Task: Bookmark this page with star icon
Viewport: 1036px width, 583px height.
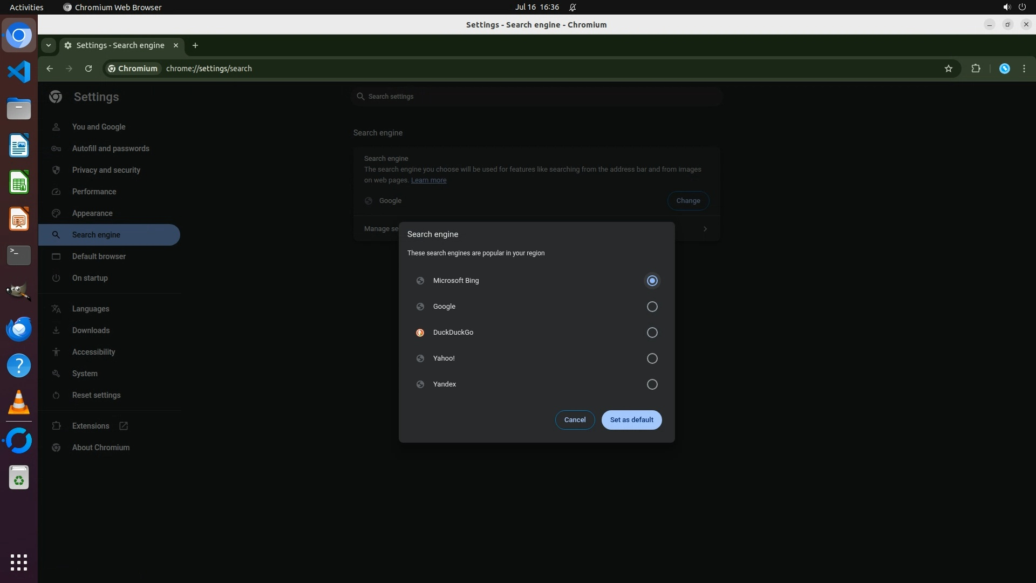Action: (x=948, y=69)
